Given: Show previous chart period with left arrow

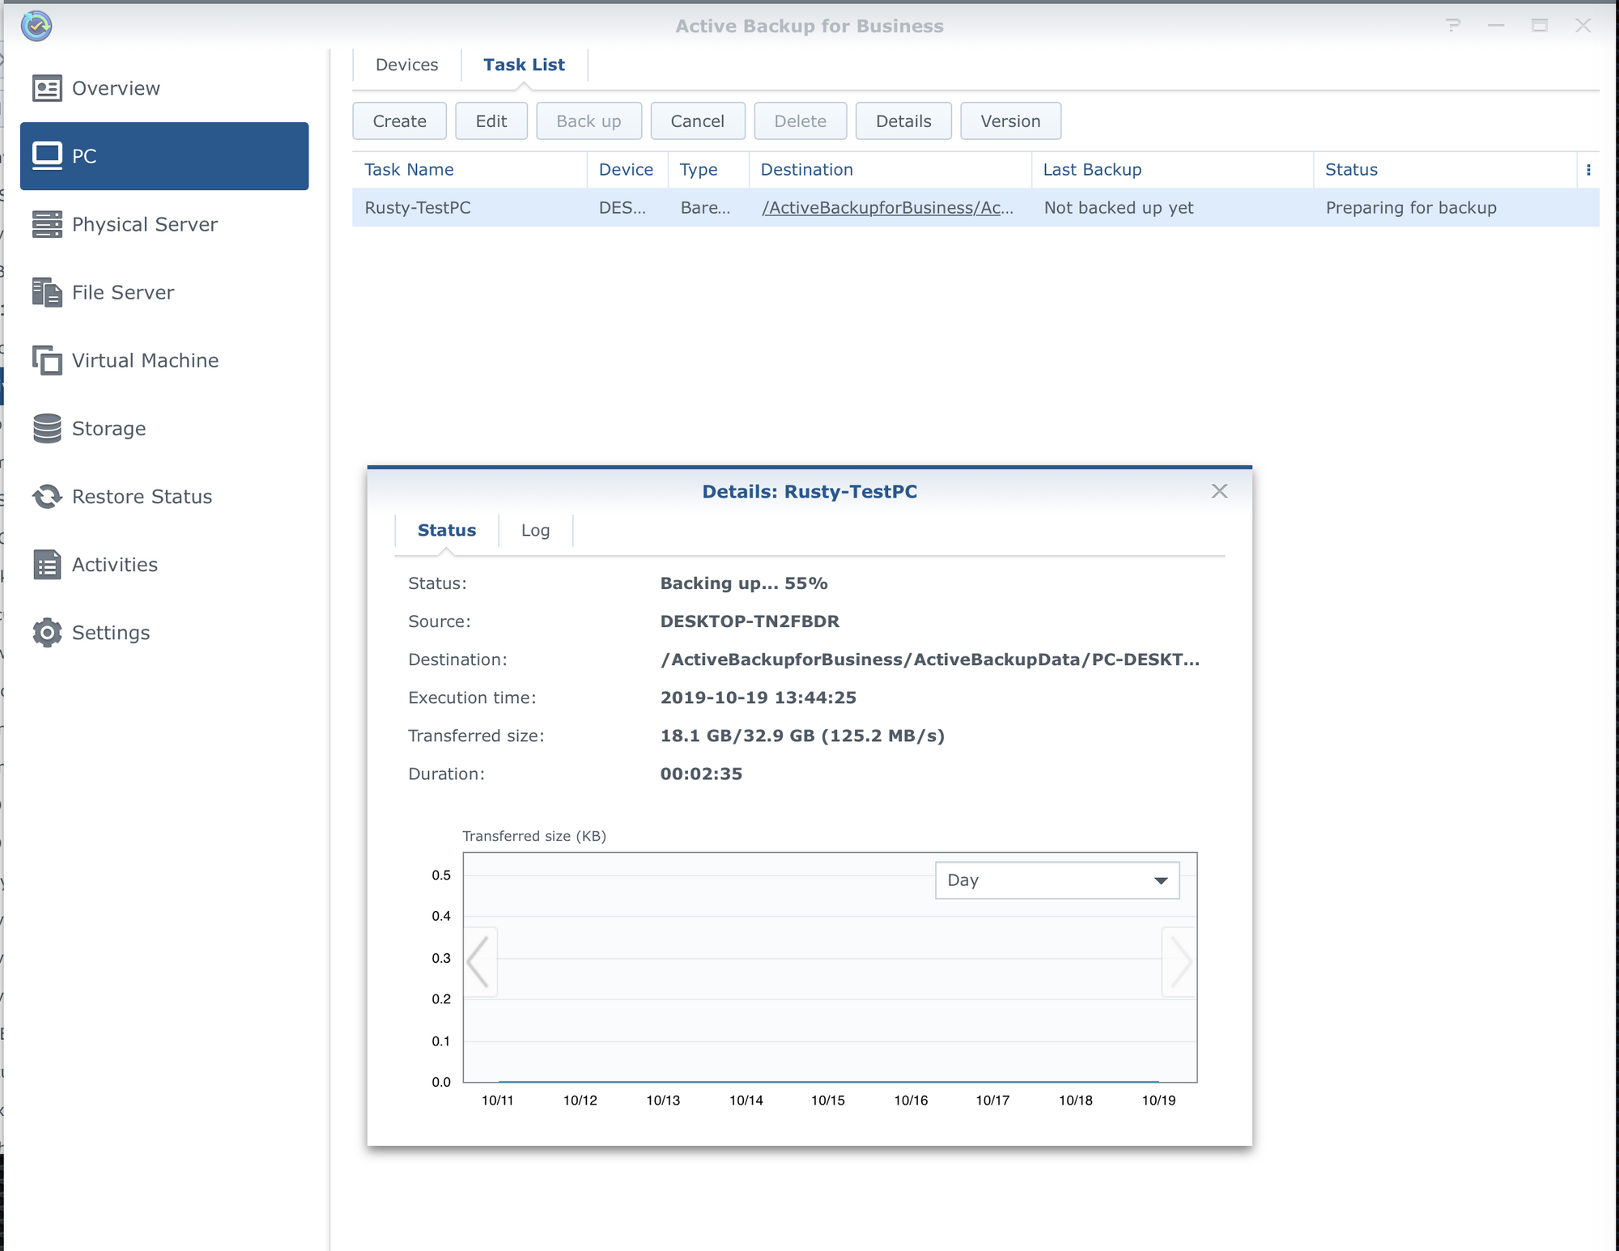Looking at the screenshot, I should coord(480,961).
